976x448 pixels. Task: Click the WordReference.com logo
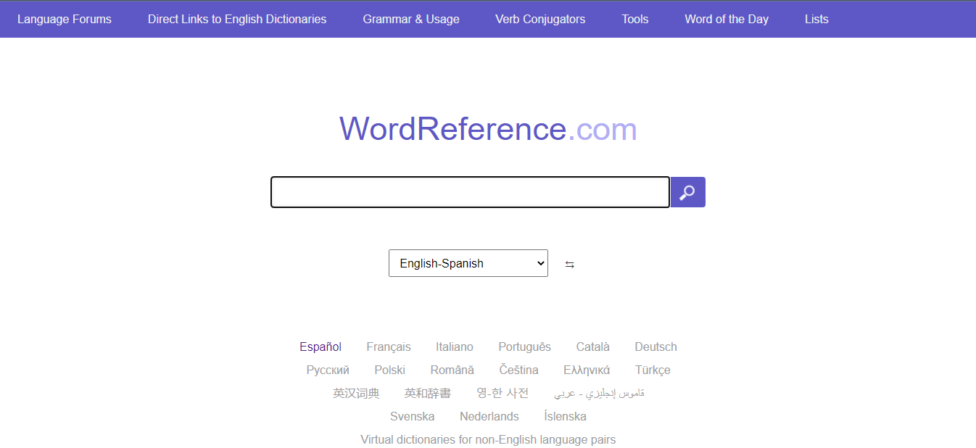488,129
